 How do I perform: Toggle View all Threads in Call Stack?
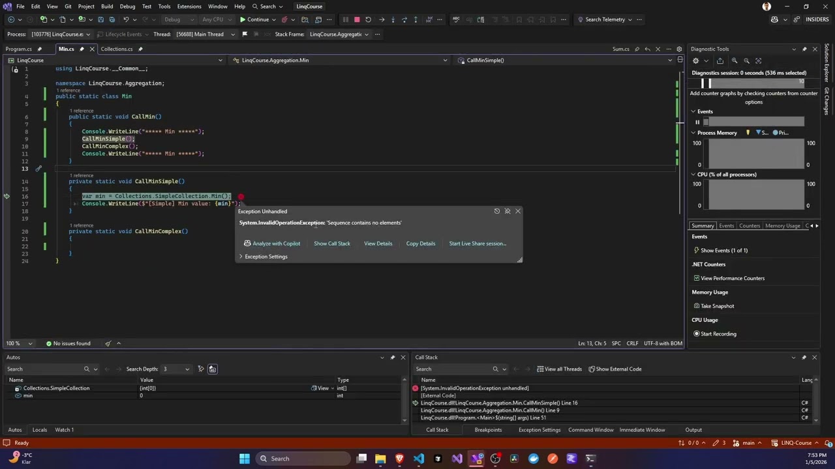559,369
